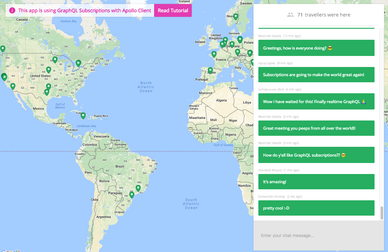Select the marker near Minnesota and Wisconsin
The image size is (388, 252).
pyautogui.click(x=55, y=60)
